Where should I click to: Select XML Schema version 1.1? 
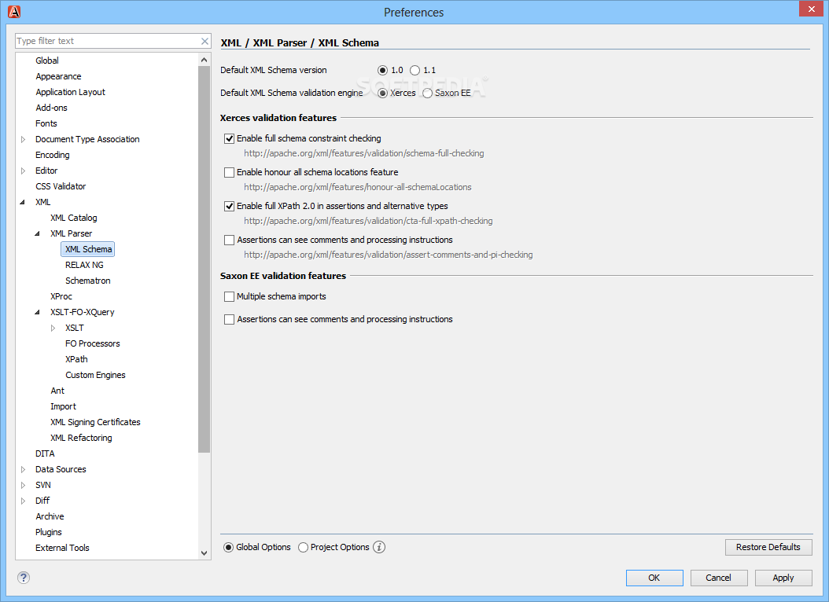(x=415, y=70)
